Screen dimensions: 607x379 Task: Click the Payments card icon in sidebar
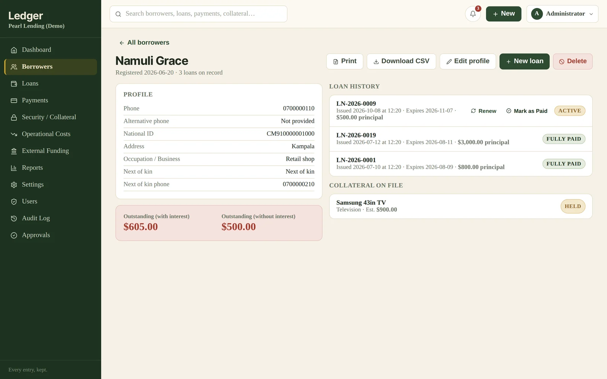(14, 100)
